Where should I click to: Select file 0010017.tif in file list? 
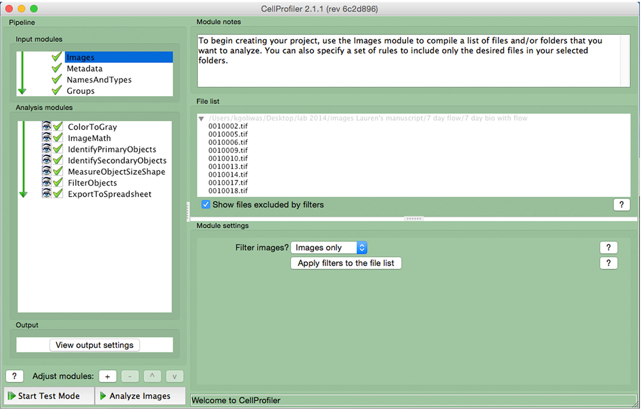point(228,183)
